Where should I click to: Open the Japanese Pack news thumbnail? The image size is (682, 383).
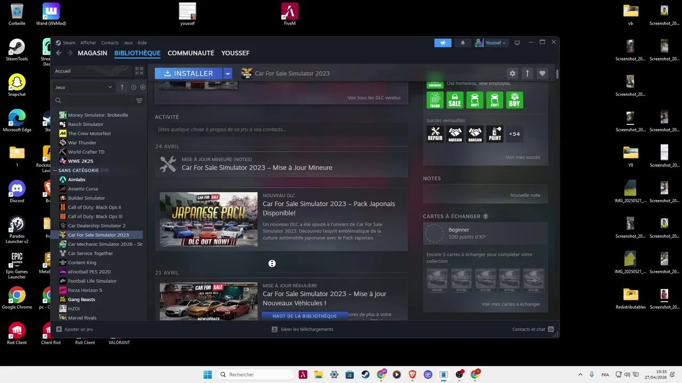point(208,219)
